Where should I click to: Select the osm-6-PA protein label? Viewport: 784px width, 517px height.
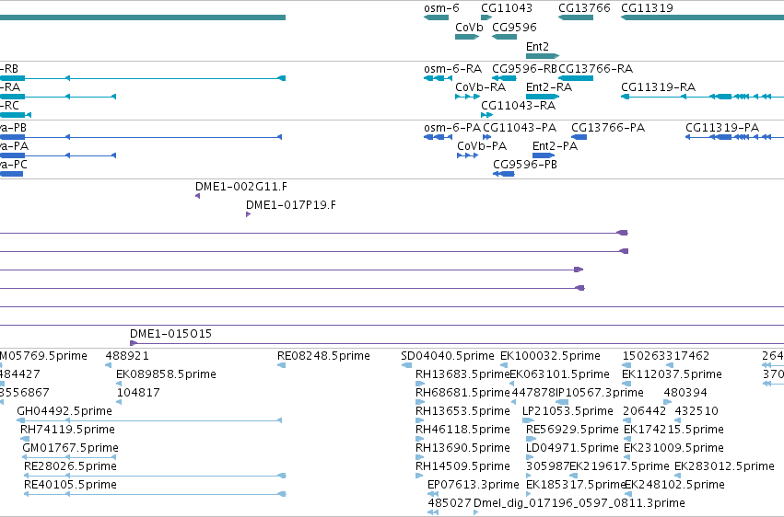point(452,128)
